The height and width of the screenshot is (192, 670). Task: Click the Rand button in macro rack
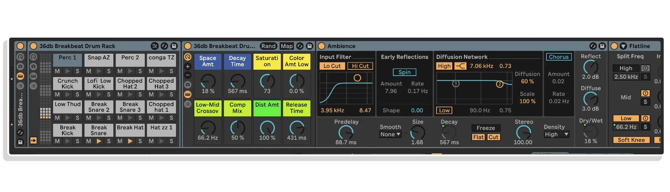pyautogui.click(x=268, y=46)
